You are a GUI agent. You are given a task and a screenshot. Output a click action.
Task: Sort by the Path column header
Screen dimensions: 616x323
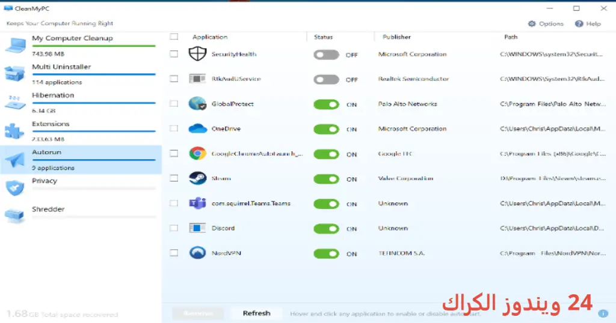(x=511, y=37)
